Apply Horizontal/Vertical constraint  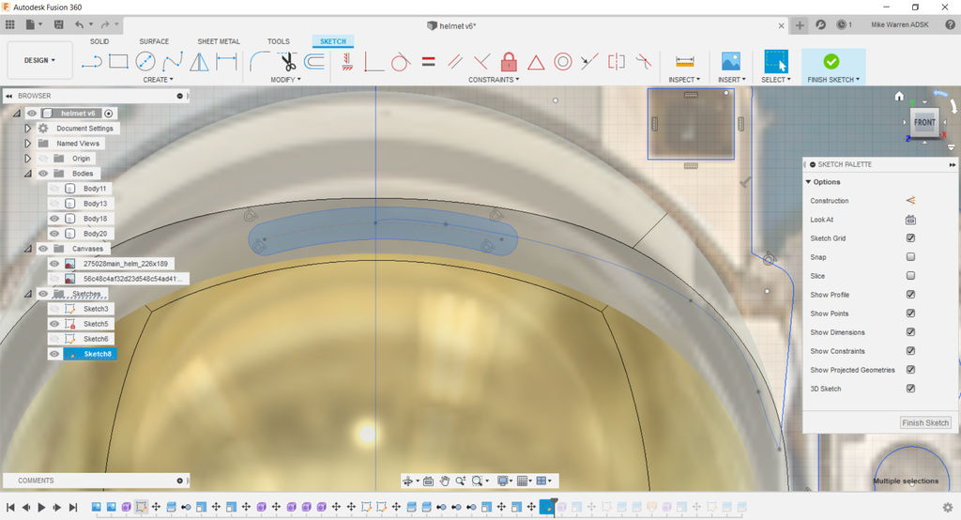[x=347, y=61]
